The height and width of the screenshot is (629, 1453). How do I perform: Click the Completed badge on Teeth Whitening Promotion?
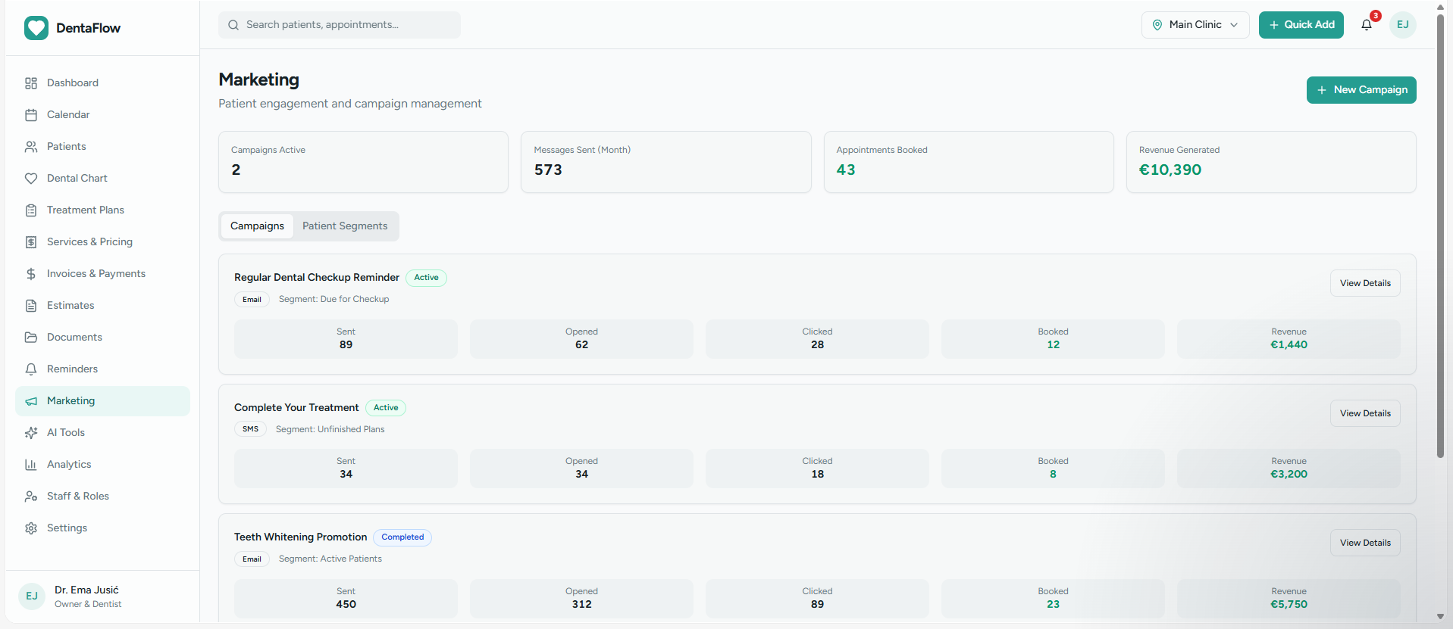402,537
